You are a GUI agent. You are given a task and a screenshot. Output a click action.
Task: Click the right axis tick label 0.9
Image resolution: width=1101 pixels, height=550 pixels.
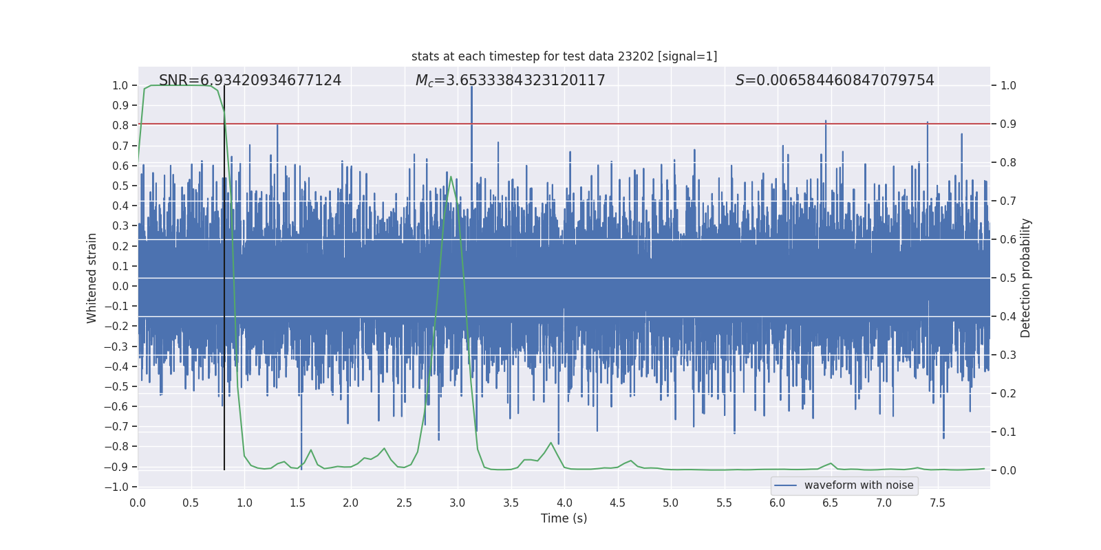pyautogui.click(x=1007, y=124)
